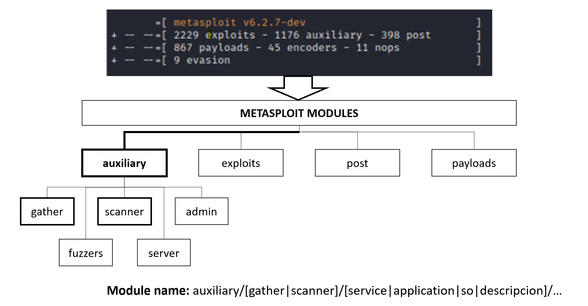588x306 pixels.
Task: Select the exploits module box
Action: click(240, 163)
